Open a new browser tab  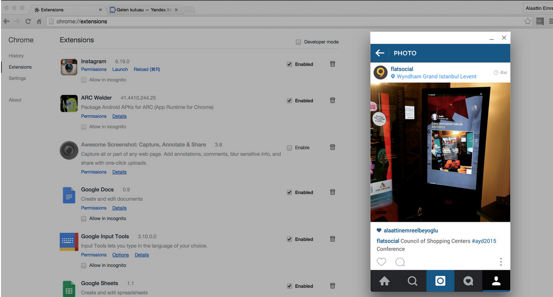189,10
